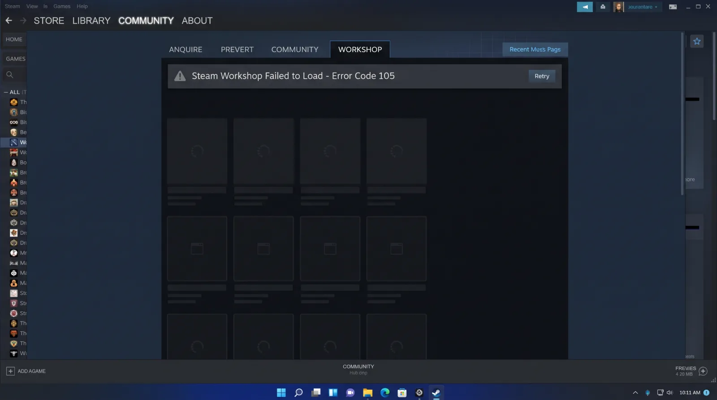Open FREVIES downloads plus icon
Viewport: 717px width, 400px height.
pyautogui.click(x=703, y=371)
